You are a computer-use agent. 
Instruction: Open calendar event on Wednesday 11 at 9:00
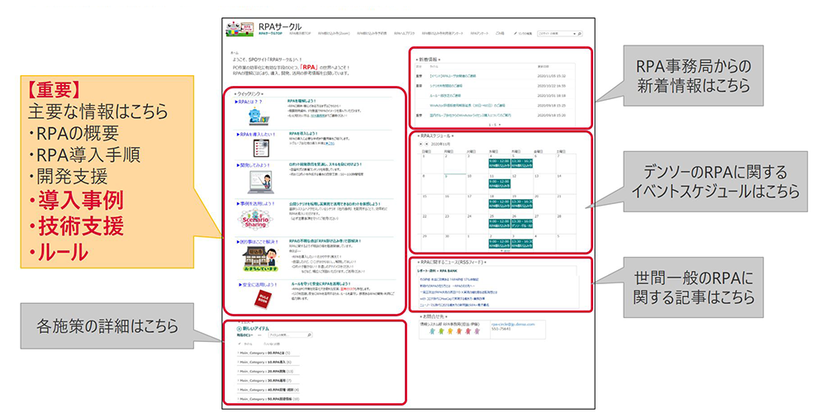tap(498, 183)
